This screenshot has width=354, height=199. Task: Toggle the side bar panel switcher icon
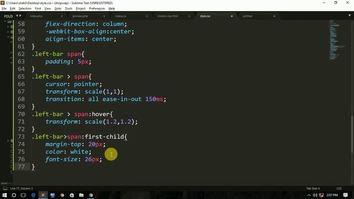[5, 188]
